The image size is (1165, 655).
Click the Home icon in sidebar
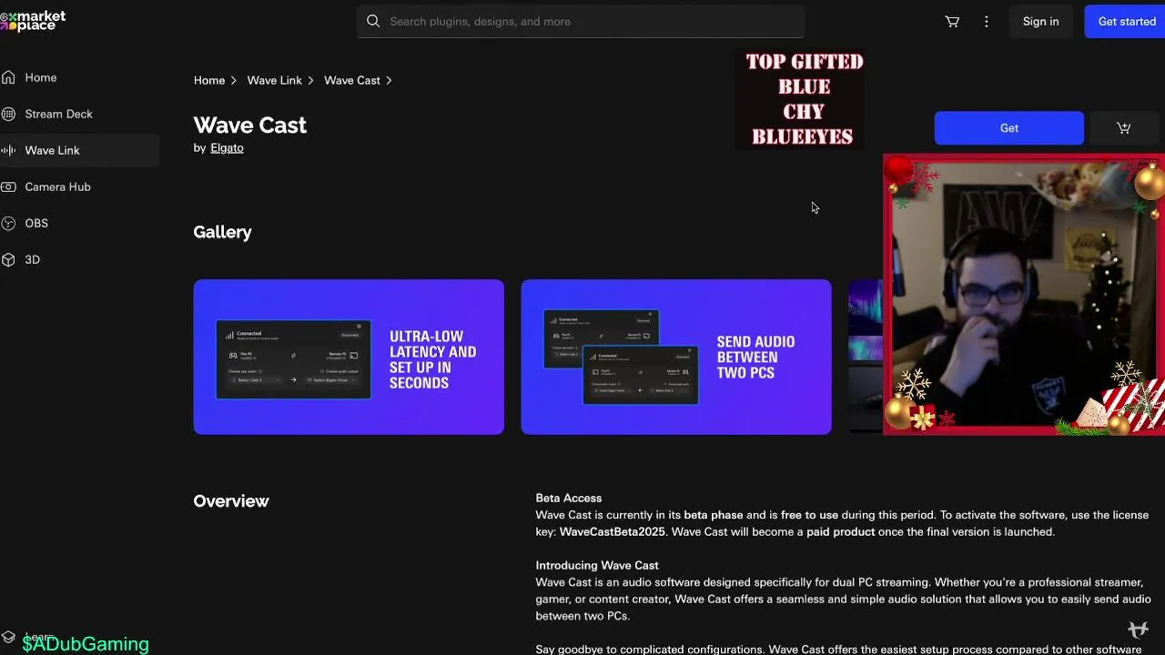[x=8, y=77]
